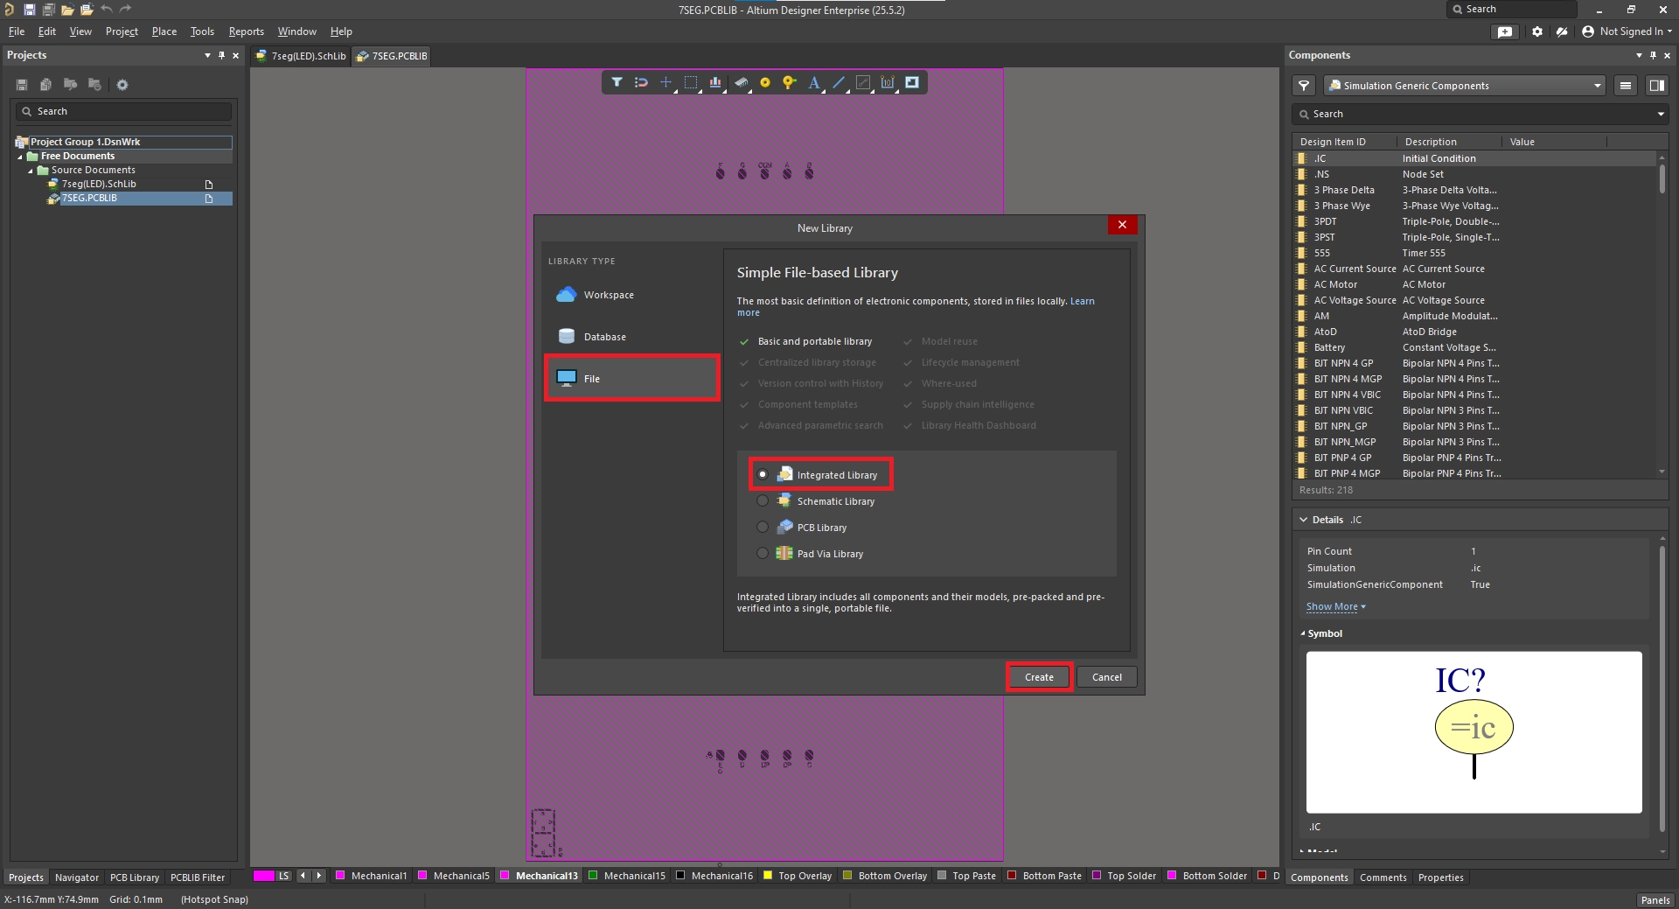Collapse the Free Documents tree node
The height and width of the screenshot is (909, 1679).
pos(20,157)
